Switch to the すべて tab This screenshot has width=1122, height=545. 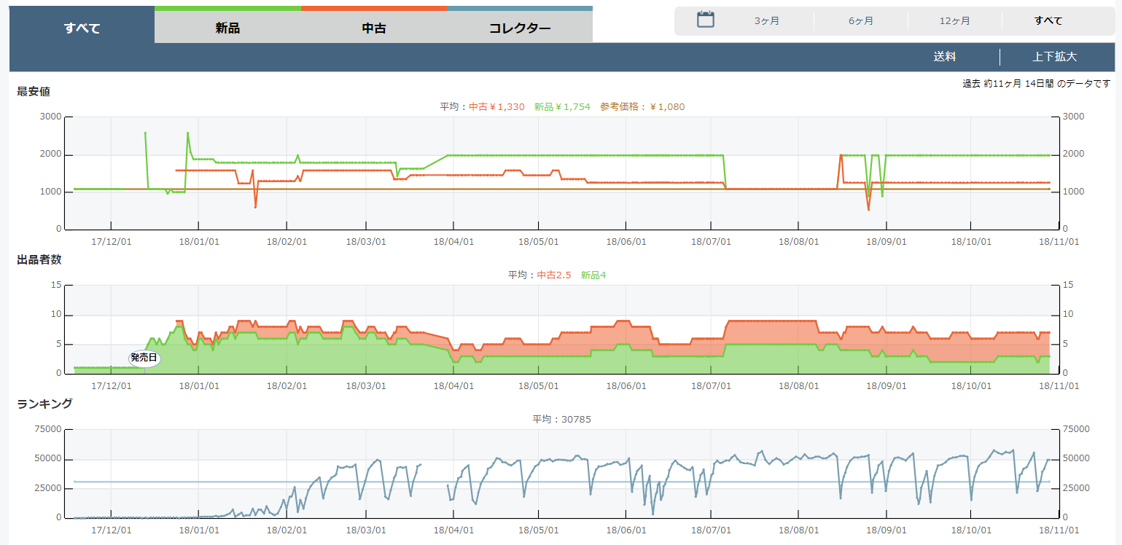click(x=82, y=28)
